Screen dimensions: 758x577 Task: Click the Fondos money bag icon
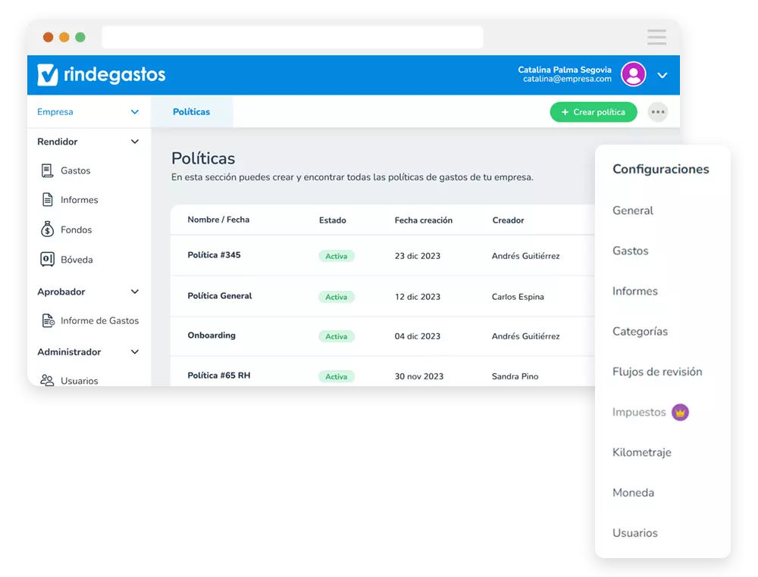[x=47, y=229]
